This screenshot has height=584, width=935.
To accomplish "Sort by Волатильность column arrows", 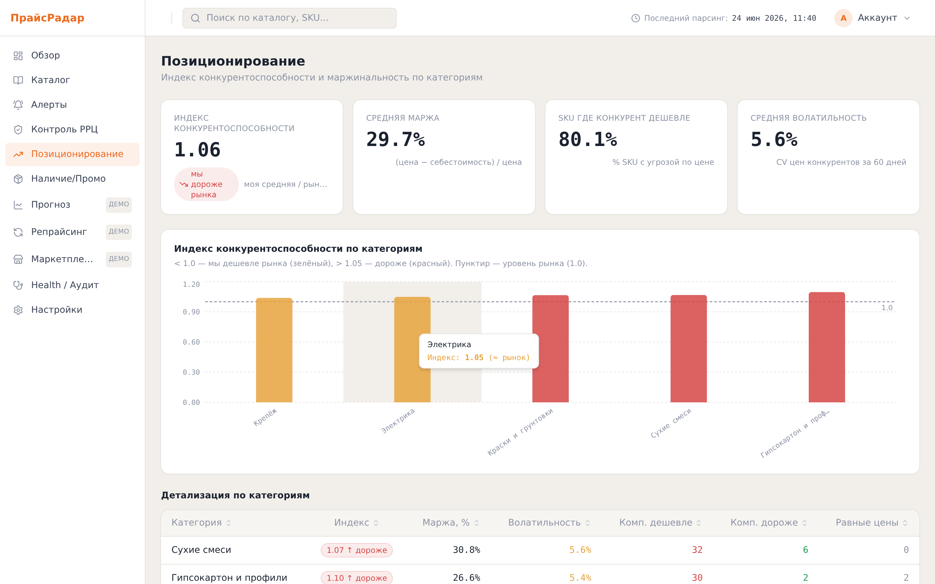I will coord(588,523).
